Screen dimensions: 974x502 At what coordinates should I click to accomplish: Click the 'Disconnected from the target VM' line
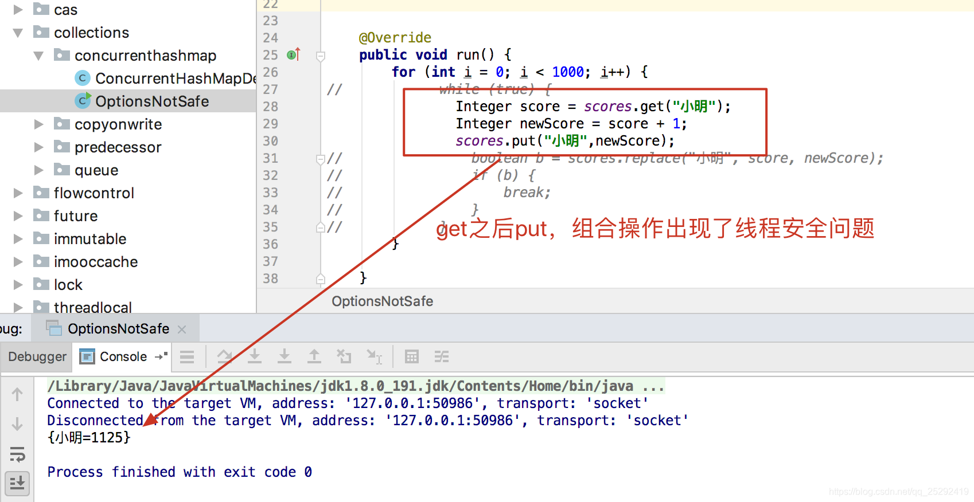click(x=368, y=421)
